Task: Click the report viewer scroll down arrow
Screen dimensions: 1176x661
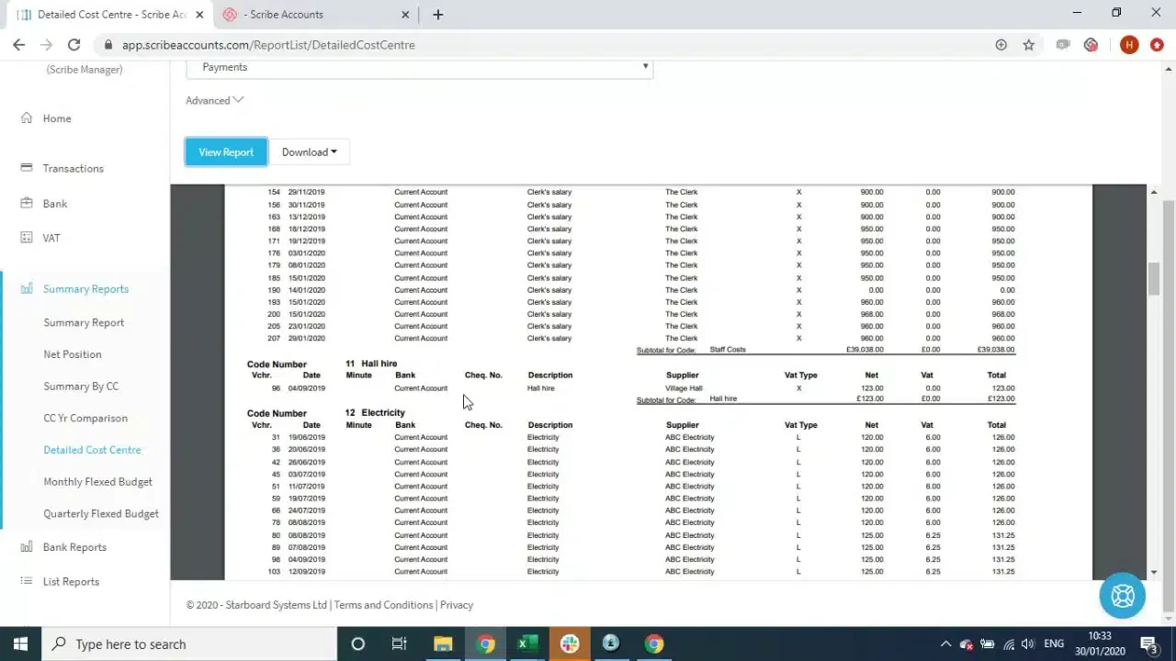Action: pos(1154,573)
